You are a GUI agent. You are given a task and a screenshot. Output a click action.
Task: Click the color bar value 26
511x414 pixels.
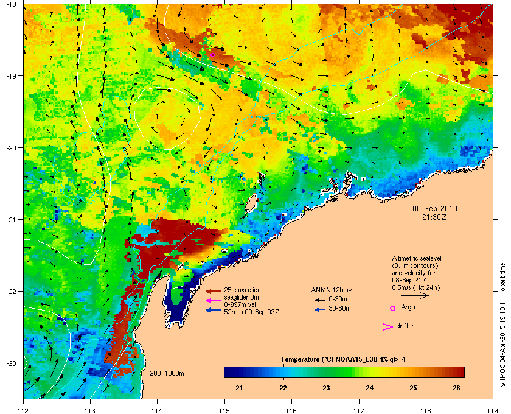tap(457, 388)
